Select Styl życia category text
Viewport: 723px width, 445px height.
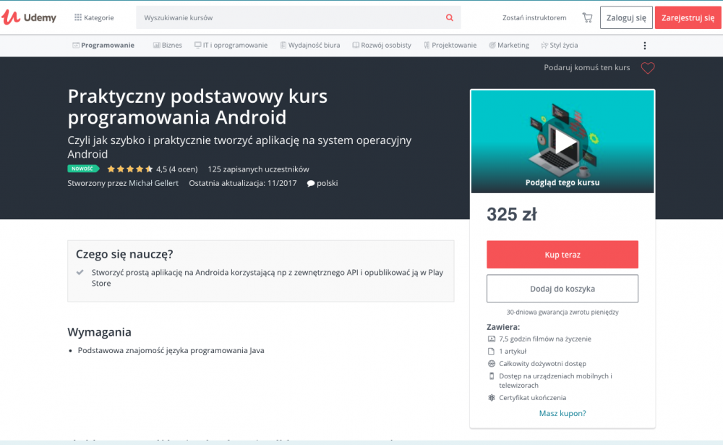[564, 46]
